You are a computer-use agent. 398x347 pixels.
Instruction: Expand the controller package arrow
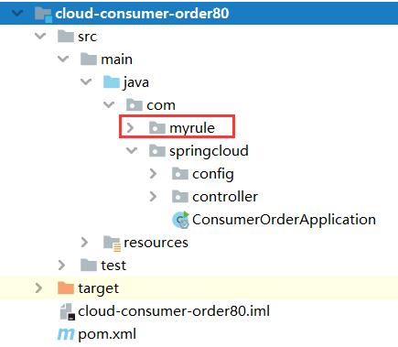pos(153,197)
